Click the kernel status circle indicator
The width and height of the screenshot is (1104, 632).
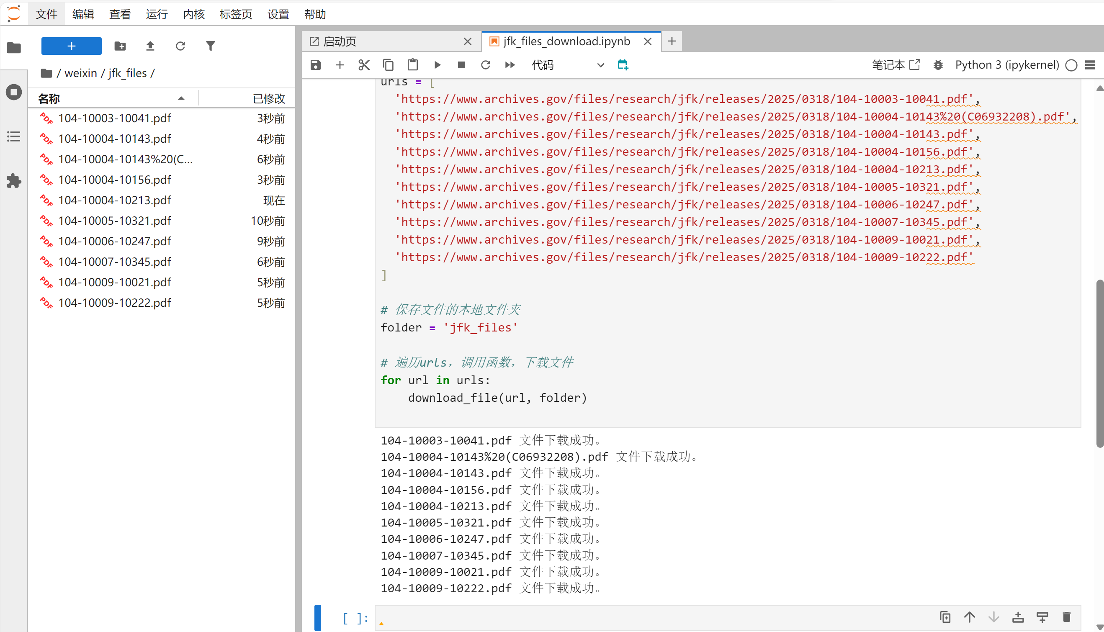[x=1071, y=65]
